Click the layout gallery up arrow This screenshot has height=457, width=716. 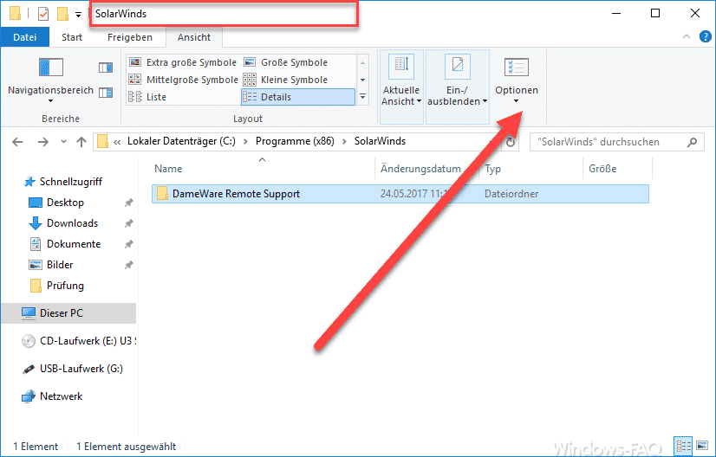(362, 62)
